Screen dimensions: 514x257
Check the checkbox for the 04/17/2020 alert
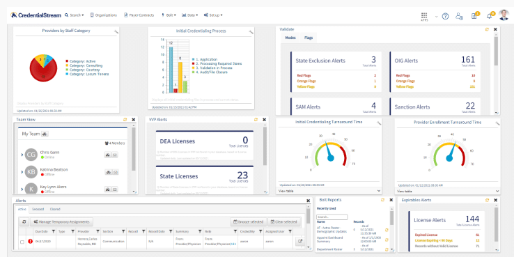pyautogui.click(x=22, y=242)
